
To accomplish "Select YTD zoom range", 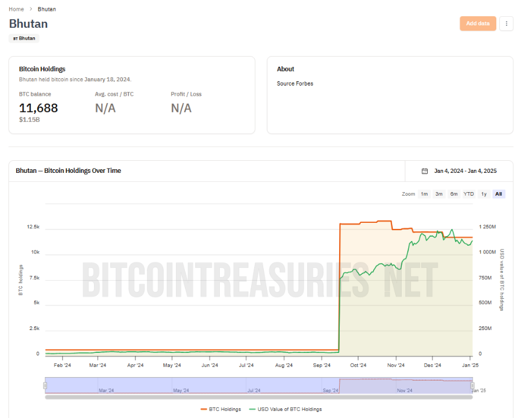I will click(469, 194).
